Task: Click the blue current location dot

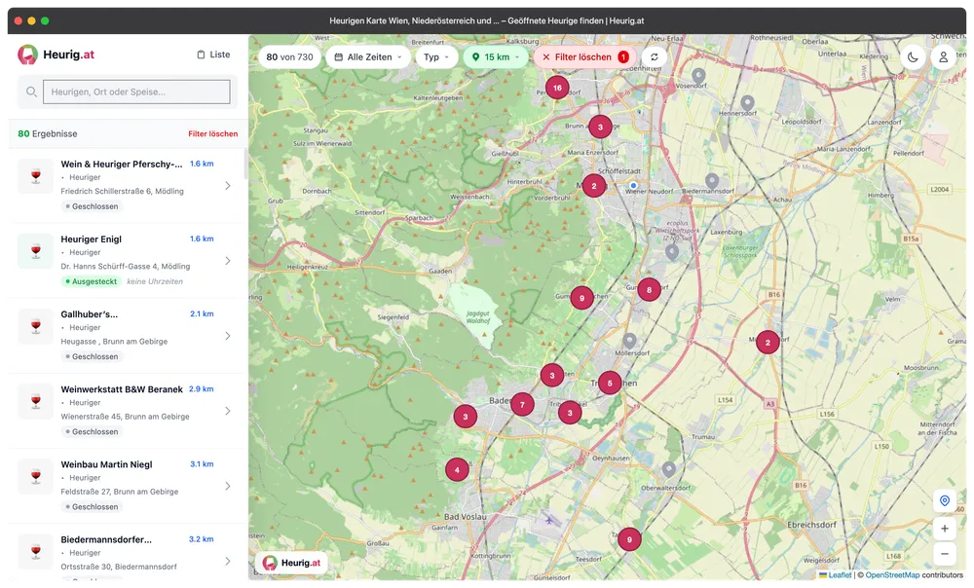Action: pyautogui.click(x=633, y=185)
